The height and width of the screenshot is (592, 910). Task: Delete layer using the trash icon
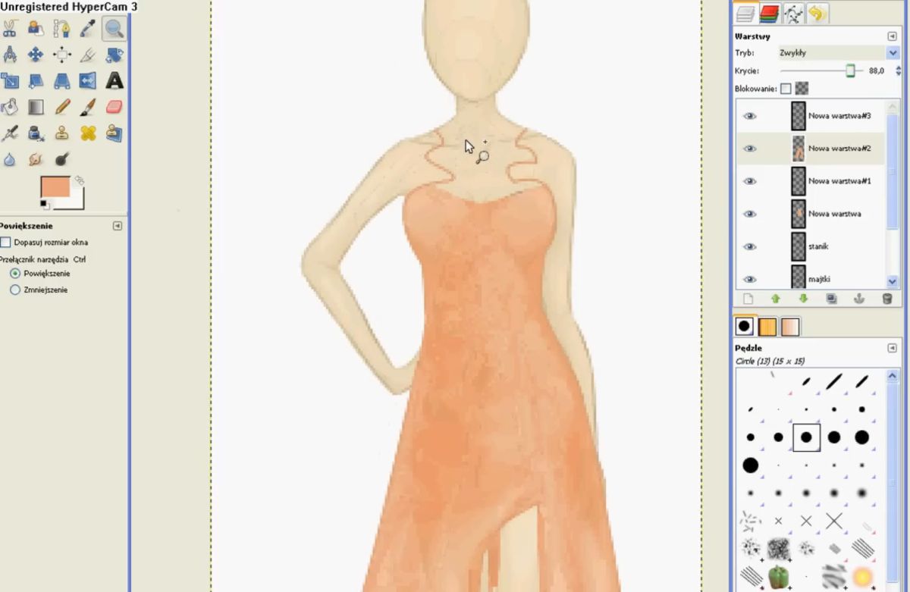coord(886,299)
